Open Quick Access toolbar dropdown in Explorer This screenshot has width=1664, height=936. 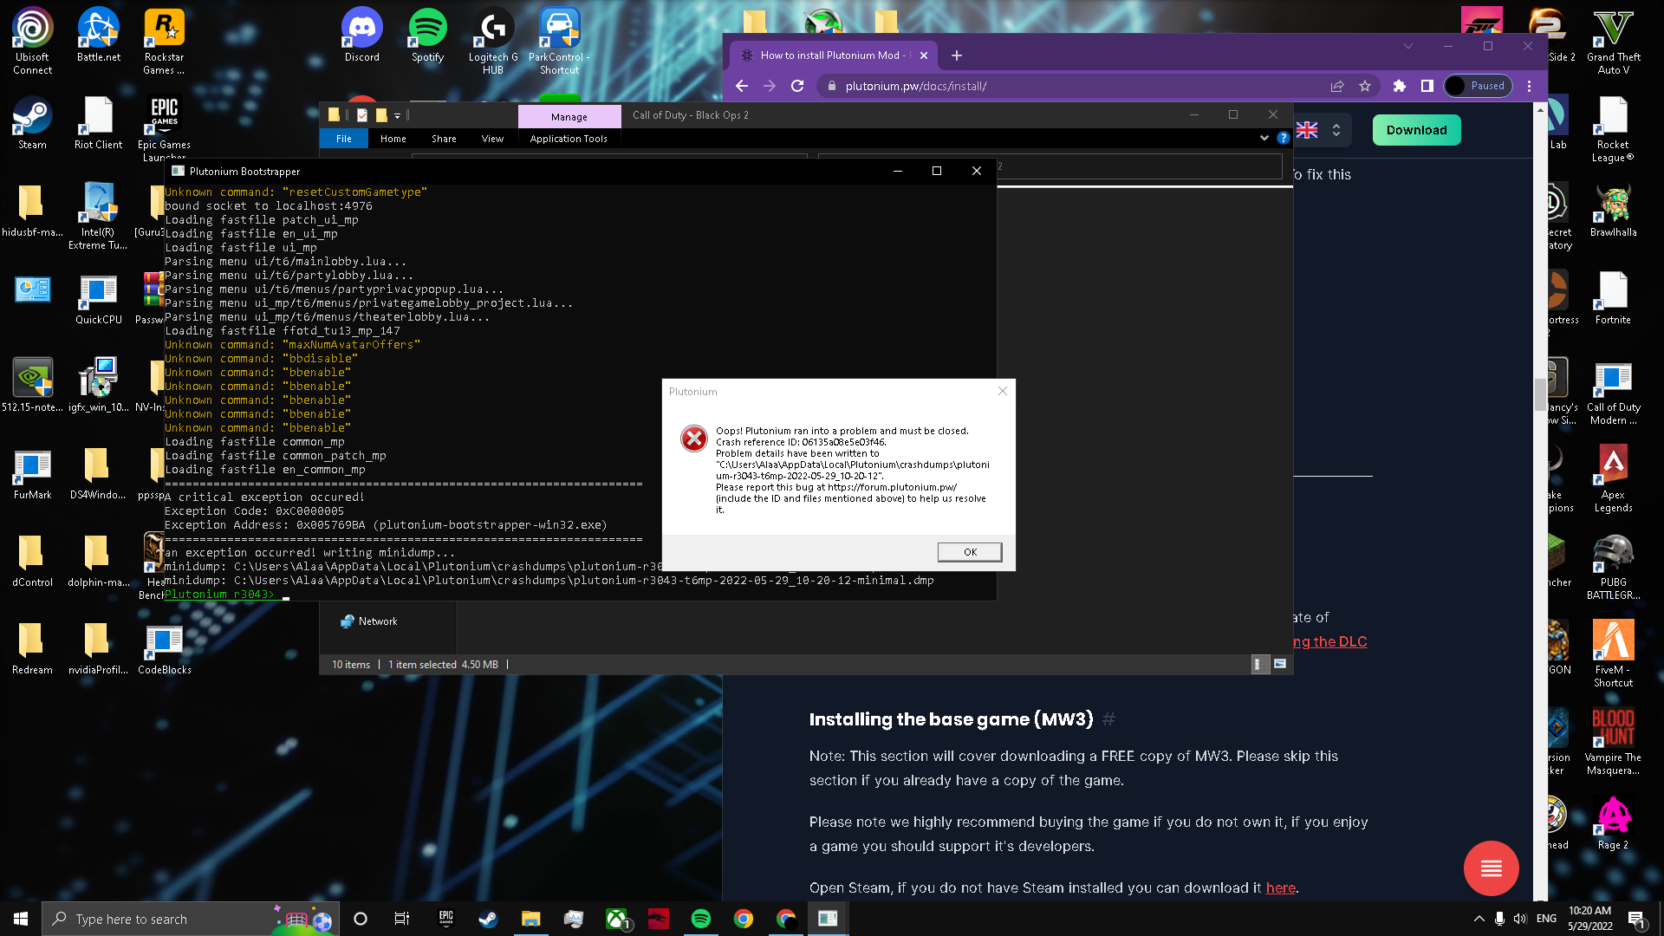pos(397,115)
